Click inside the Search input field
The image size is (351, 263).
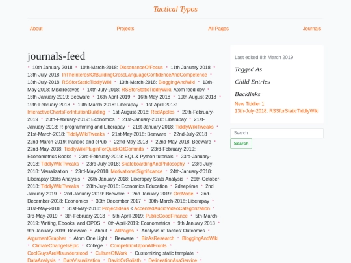(x=277, y=133)
